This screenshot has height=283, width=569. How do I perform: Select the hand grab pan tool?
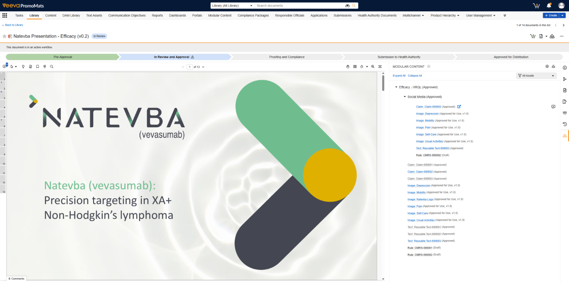click(x=348, y=67)
